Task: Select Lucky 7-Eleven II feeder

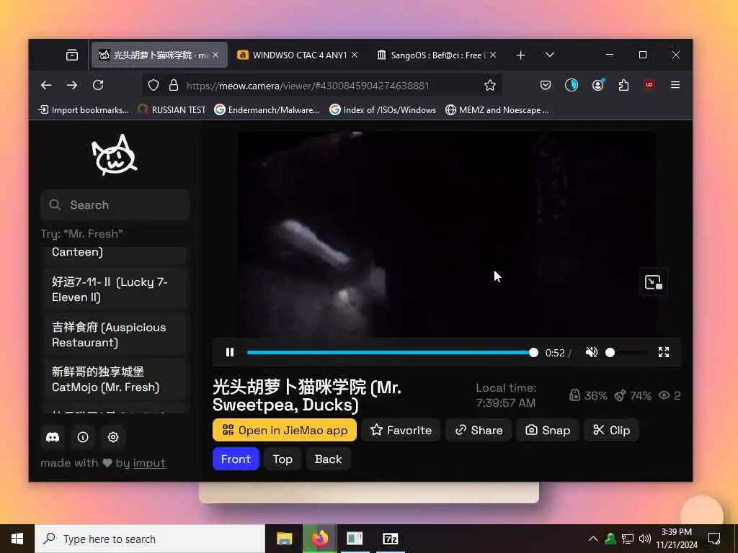Action: (x=115, y=289)
